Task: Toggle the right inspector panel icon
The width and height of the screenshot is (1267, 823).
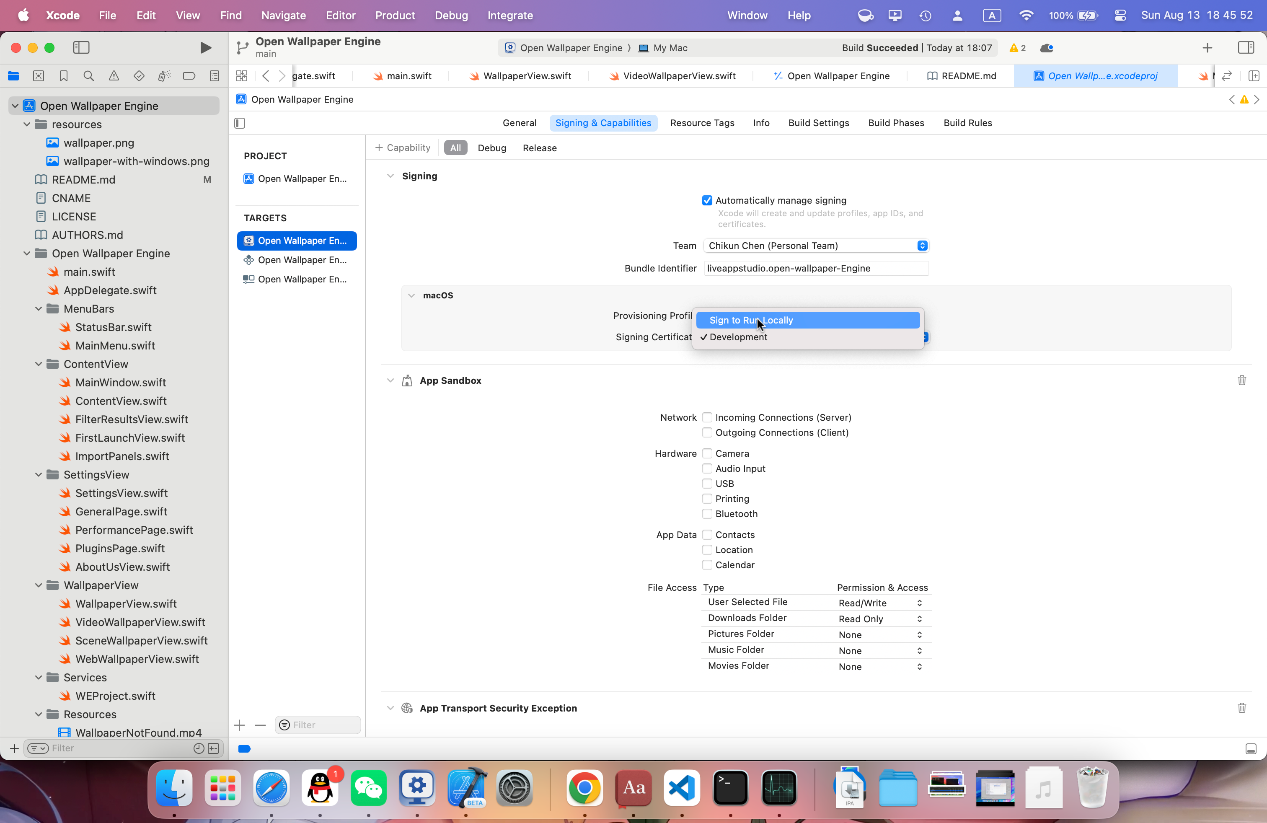Action: [x=1246, y=48]
